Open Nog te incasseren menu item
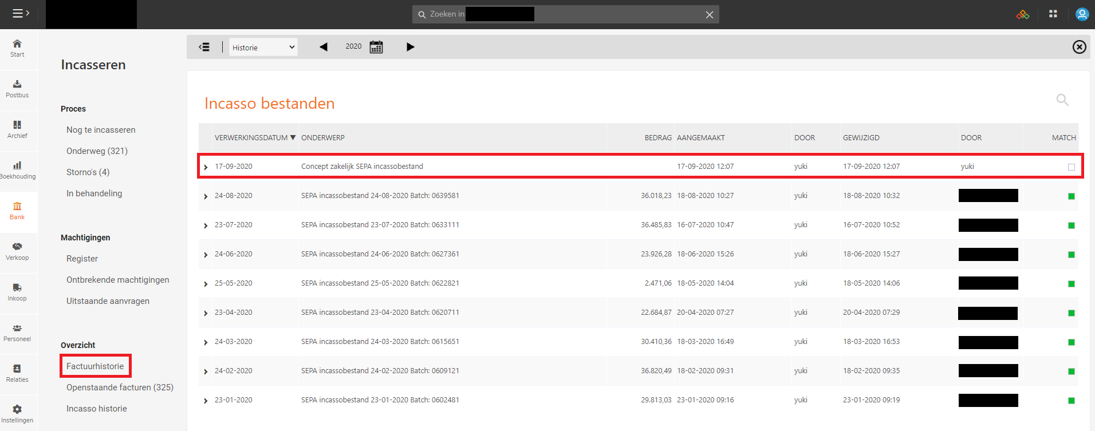1095x431 pixels. click(x=101, y=130)
